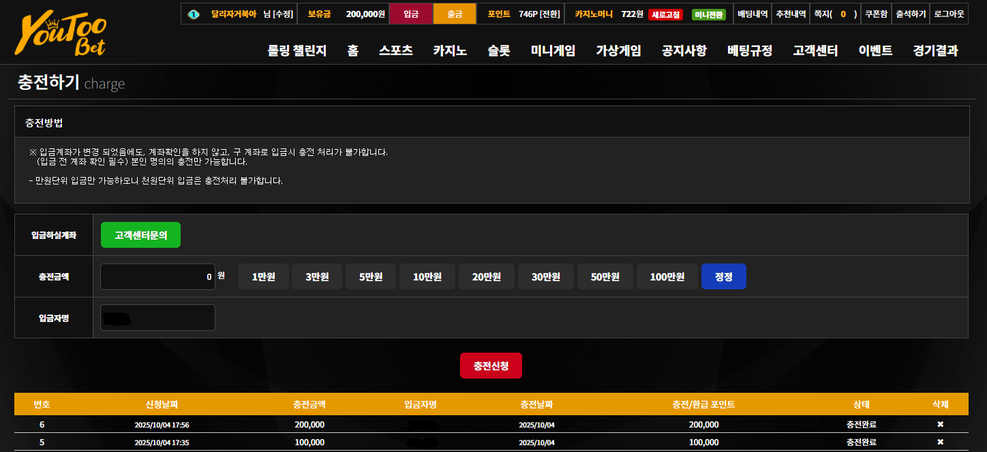
Task: Delete row 5 with the X icon
Action: tap(940, 442)
